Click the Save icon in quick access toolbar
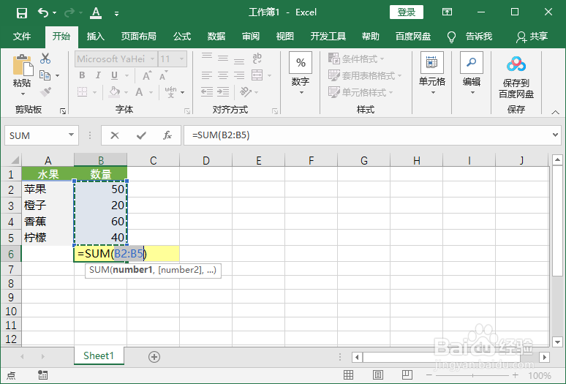The height and width of the screenshot is (384, 566). pos(22,13)
